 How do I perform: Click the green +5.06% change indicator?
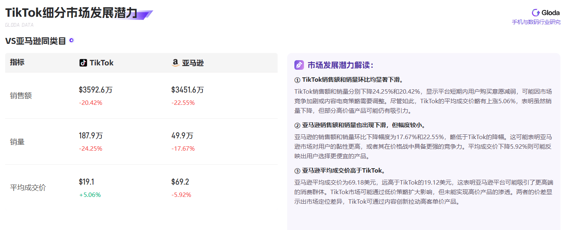pos(90,195)
